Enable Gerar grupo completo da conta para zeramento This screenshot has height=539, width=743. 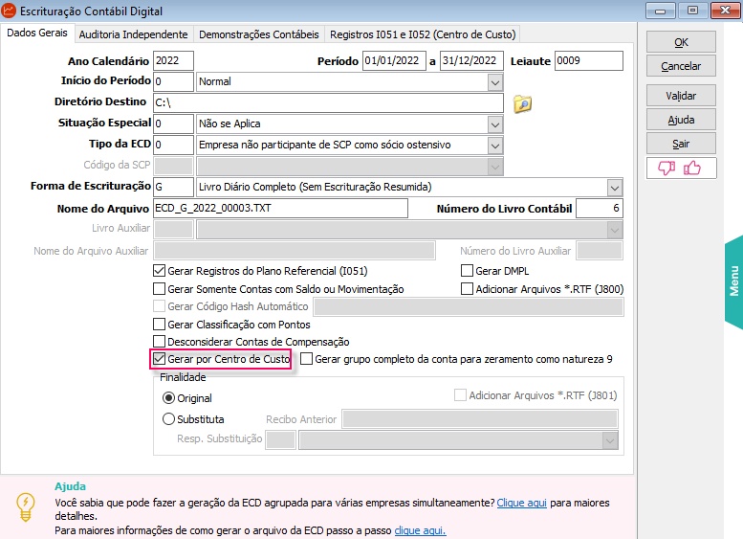307,359
